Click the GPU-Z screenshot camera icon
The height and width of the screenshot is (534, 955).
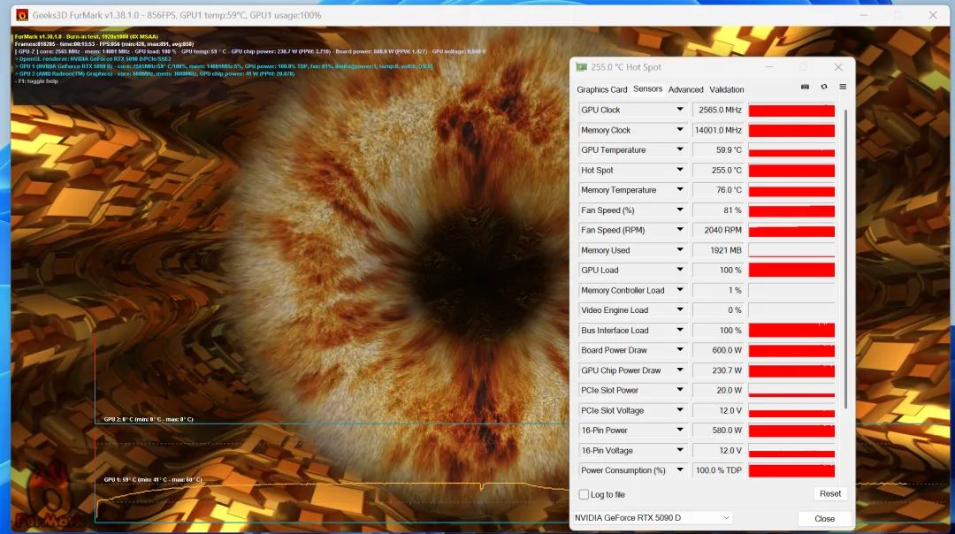pyautogui.click(x=805, y=87)
